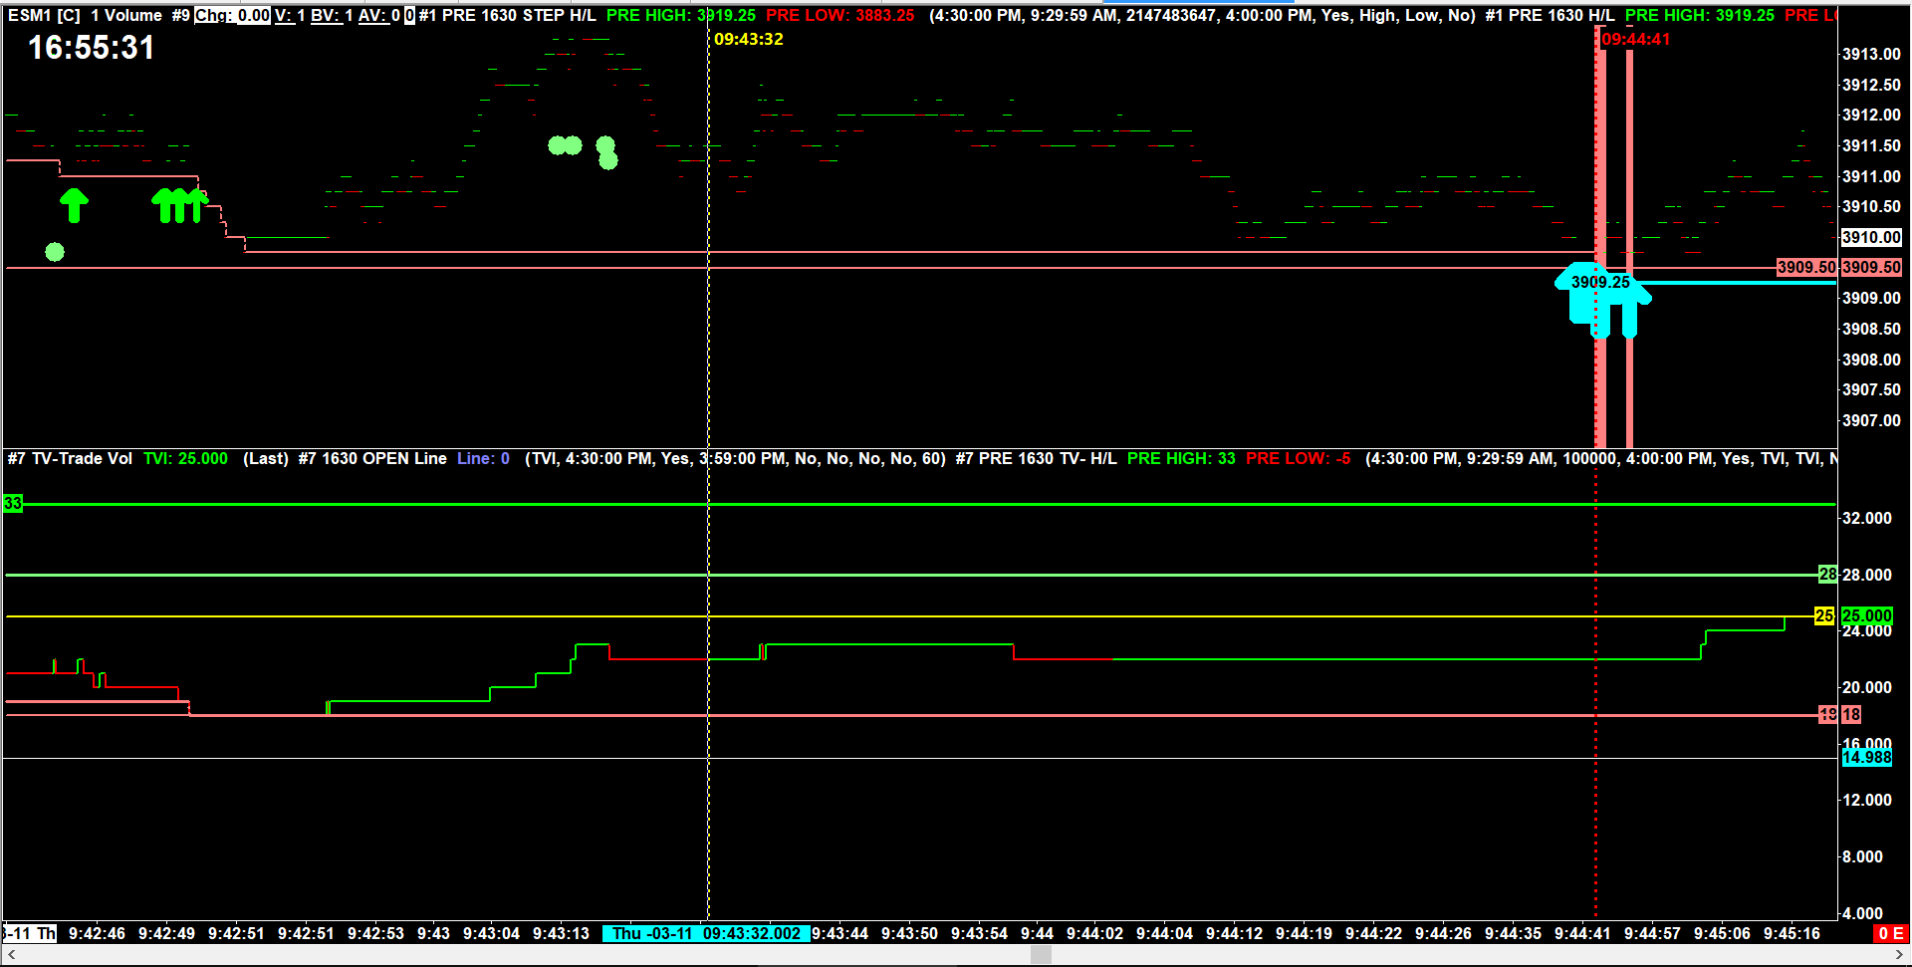Click the 9:45:16 time axis label

tap(1792, 933)
